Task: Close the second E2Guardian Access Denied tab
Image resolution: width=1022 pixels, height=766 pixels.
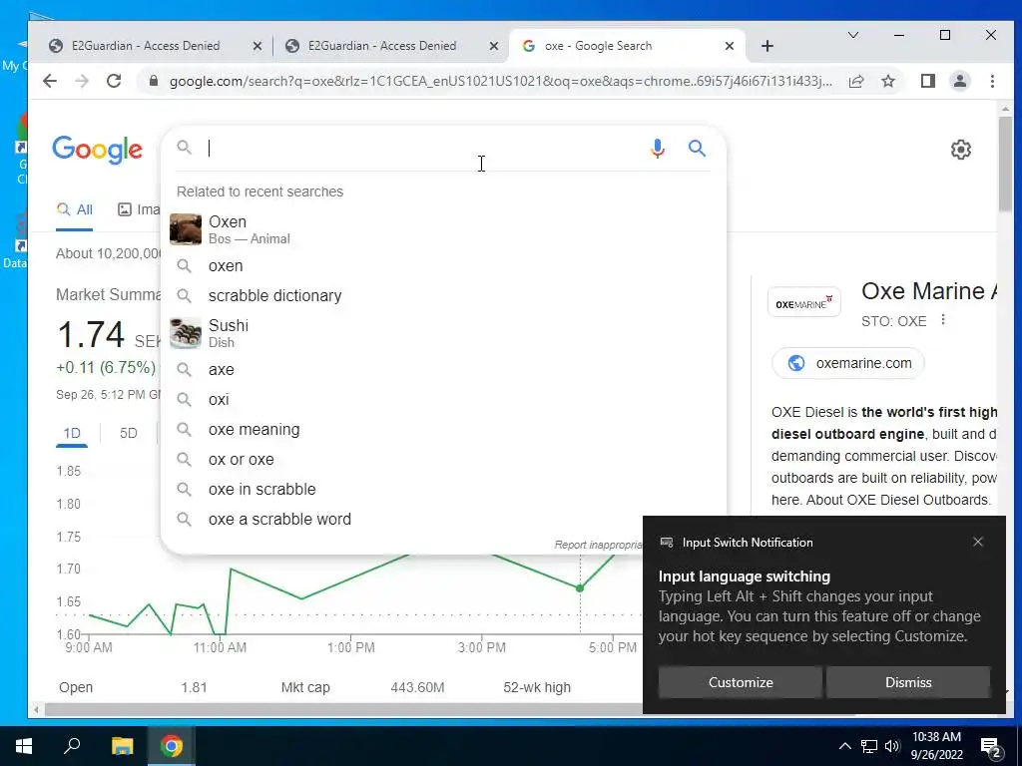Action: click(493, 46)
